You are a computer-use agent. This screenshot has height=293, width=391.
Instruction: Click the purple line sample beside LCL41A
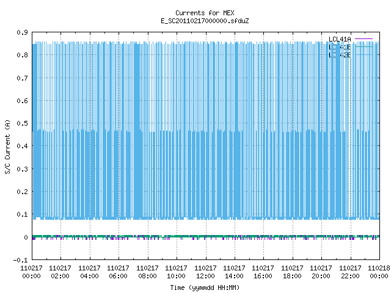point(364,39)
